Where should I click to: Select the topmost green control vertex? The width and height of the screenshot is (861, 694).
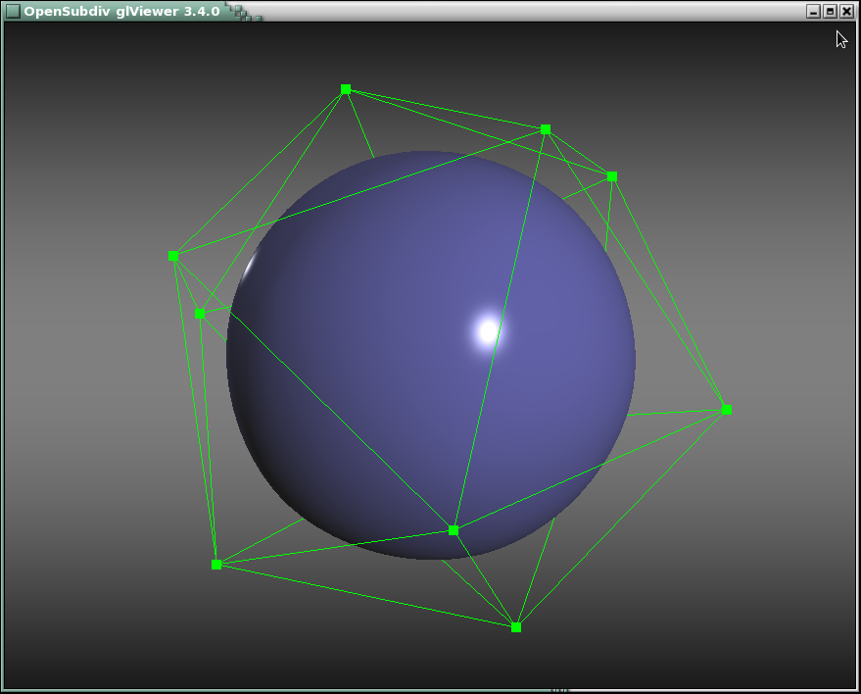346,89
